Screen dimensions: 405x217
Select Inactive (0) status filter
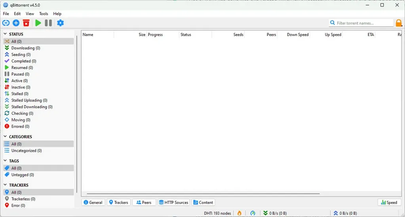click(38, 87)
